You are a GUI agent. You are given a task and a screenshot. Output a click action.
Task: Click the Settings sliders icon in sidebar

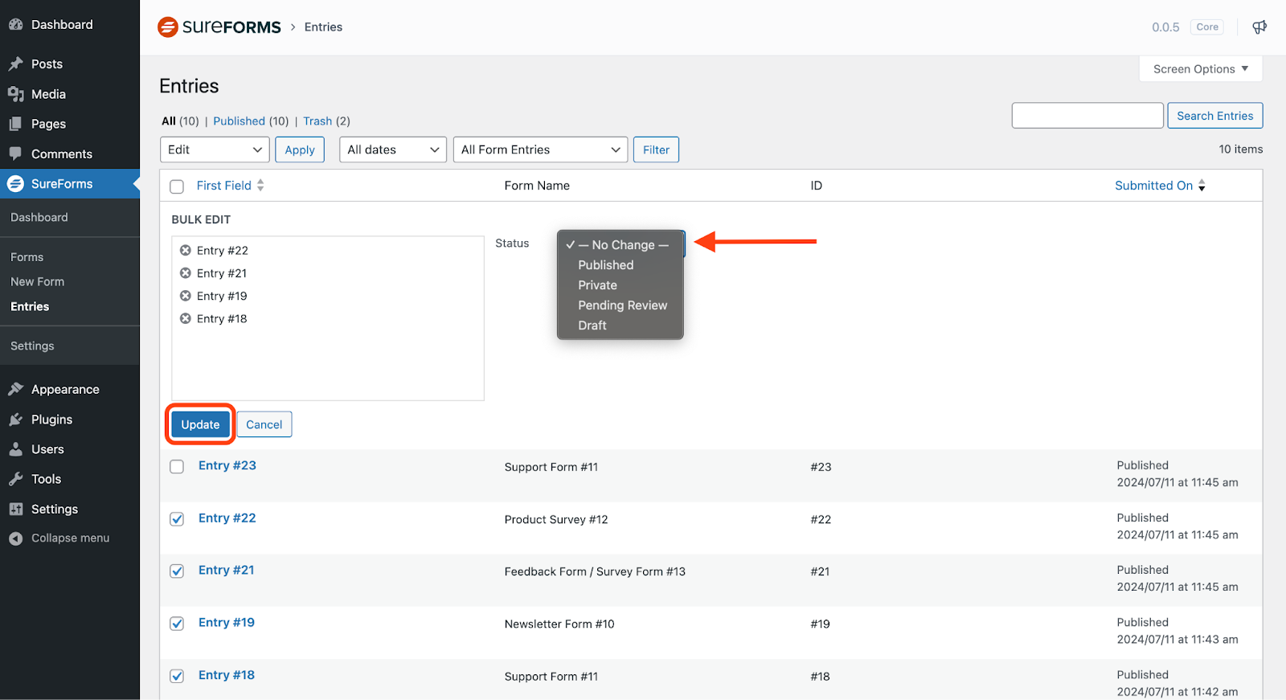pos(15,510)
